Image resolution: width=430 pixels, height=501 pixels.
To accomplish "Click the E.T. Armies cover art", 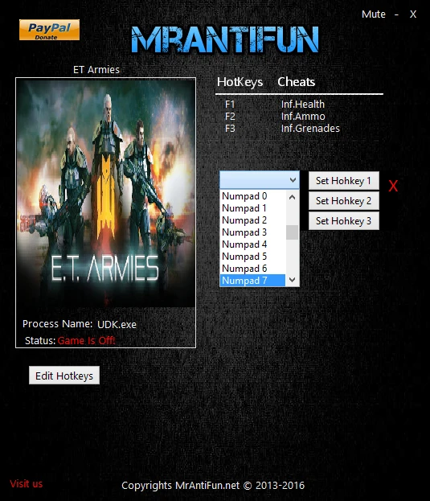I will (x=105, y=193).
